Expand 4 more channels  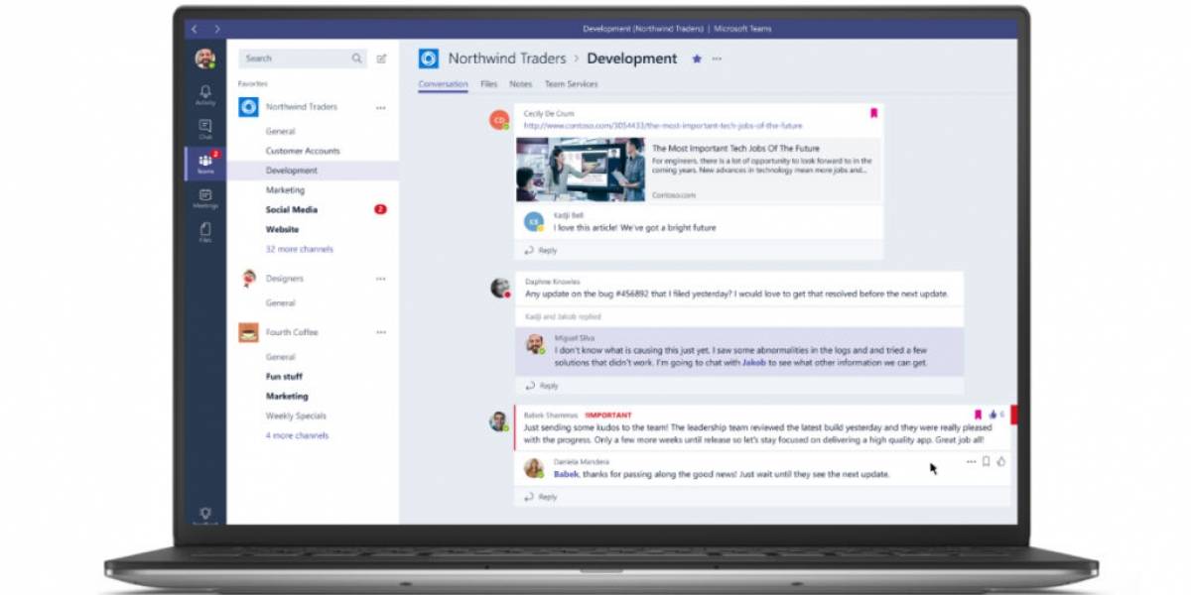click(297, 435)
